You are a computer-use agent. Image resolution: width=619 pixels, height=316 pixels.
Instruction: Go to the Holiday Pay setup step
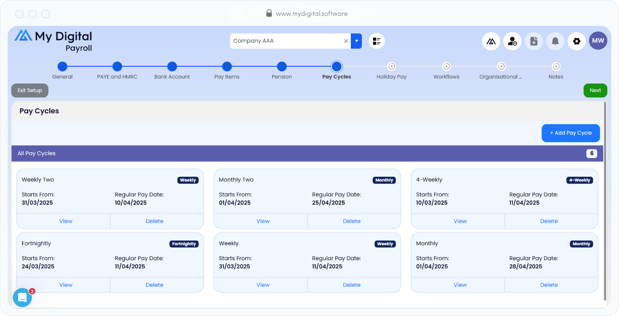[x=391, y=67]
